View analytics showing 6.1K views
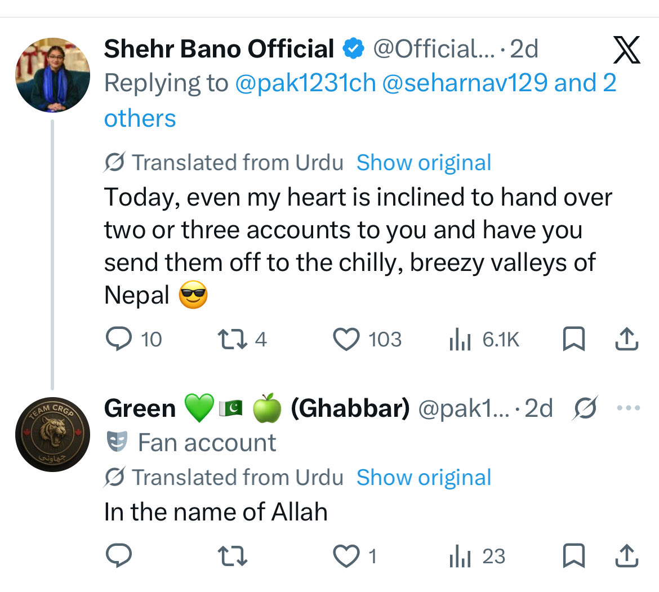The image size is (659, 592). pos(460,340)
